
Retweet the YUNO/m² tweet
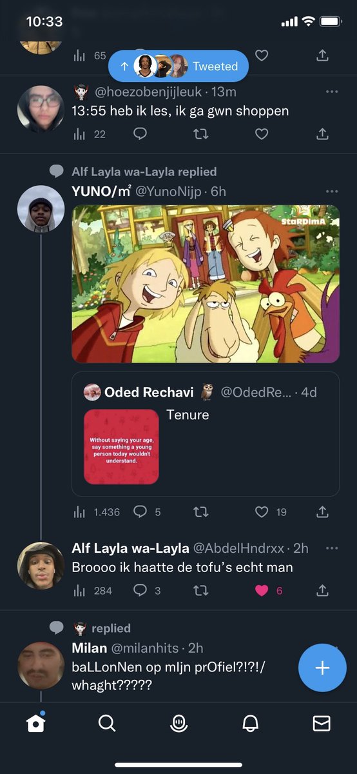pyautogui.click(x=200, y=511)
